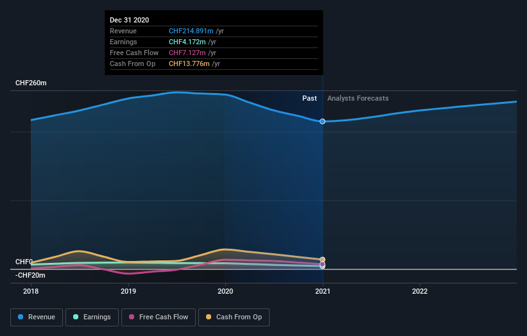
Task: Click the 2022 x-axis label
Action: pyautogui.click(x=420, y=291)
